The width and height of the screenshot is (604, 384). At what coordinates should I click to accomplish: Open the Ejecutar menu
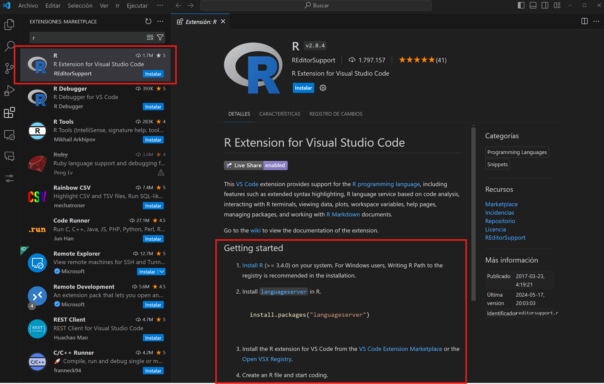click(x=137, y=5)
